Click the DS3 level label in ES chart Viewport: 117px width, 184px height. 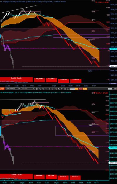coord(93,59)
